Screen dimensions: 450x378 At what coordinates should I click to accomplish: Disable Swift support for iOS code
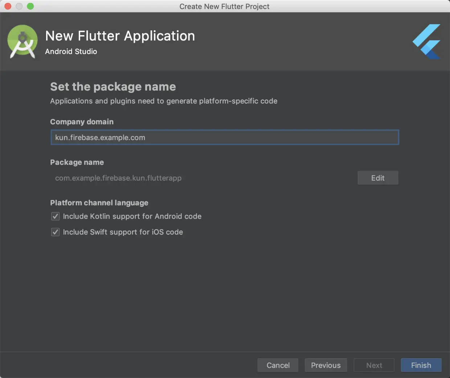point(56,232)
